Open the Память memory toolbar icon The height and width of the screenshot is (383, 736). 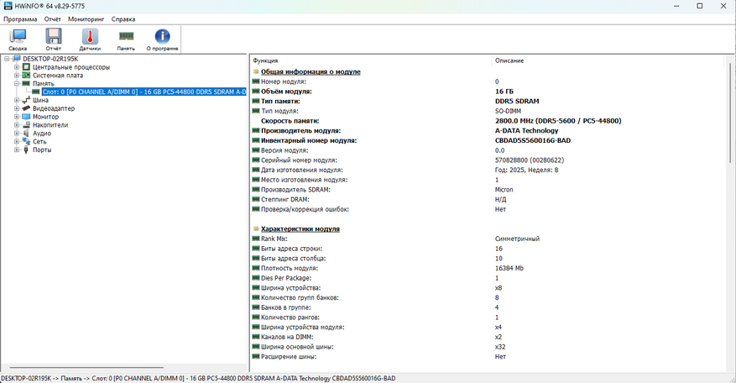(126, 36)
